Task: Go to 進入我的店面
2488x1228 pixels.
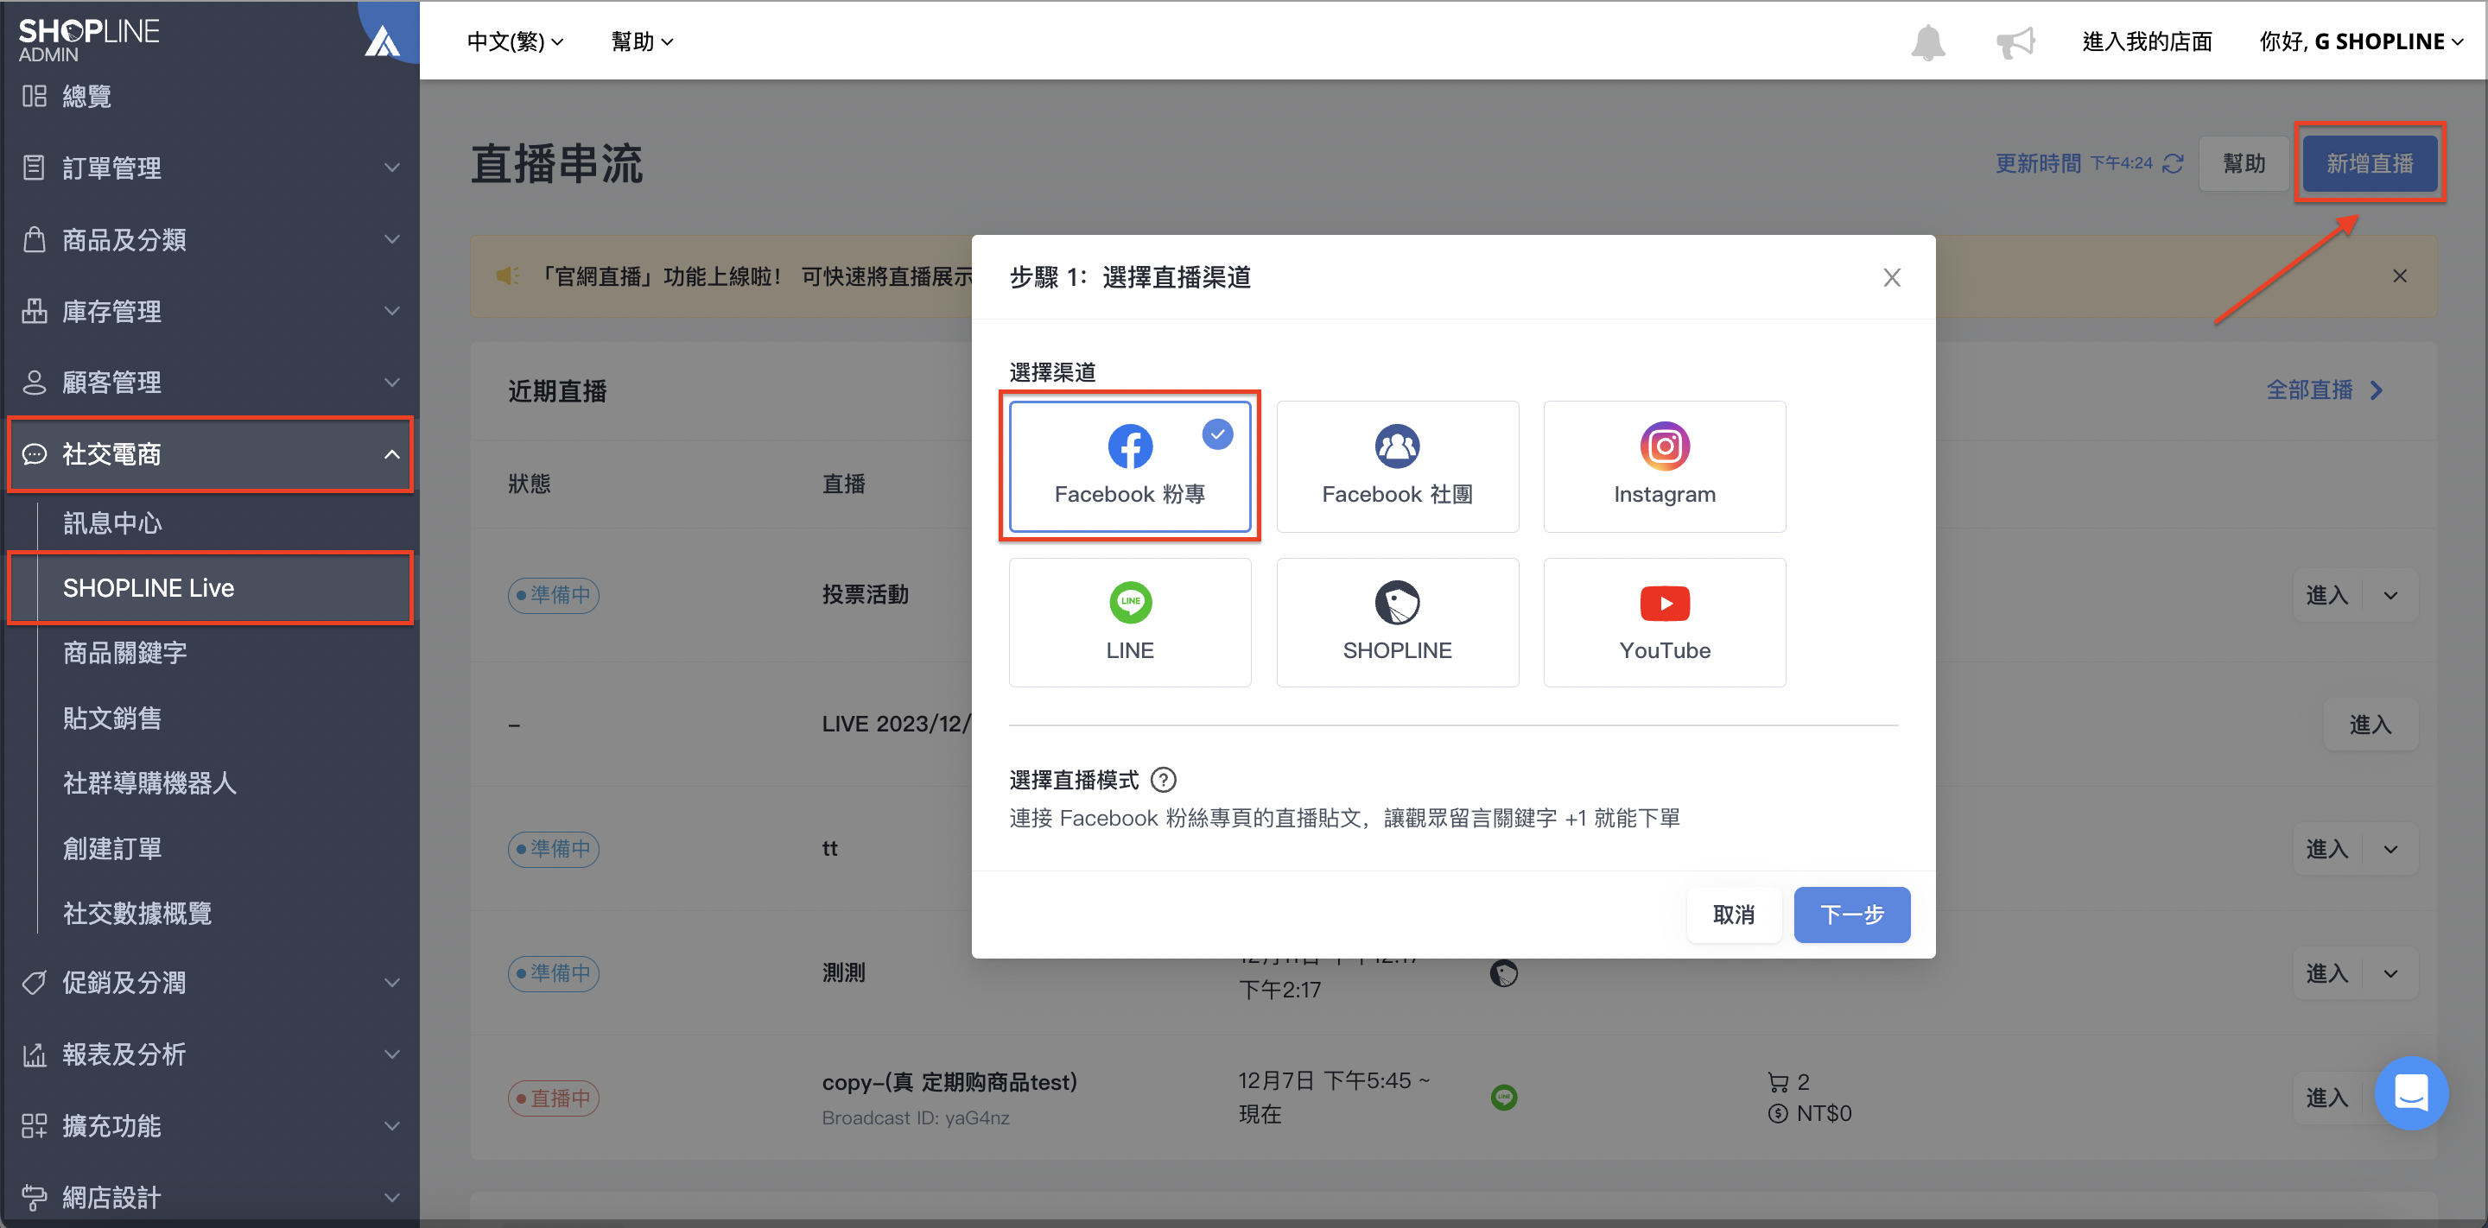Action: click(x=2146, y=41)
